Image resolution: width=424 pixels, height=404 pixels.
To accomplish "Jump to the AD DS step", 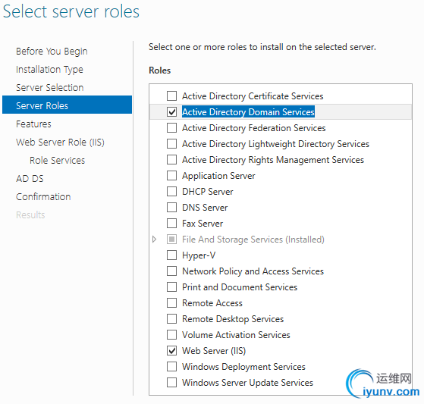I will [30, 179].
